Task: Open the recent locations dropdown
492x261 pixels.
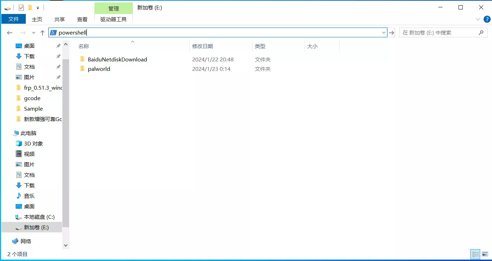Action: (x=33, y=33)
